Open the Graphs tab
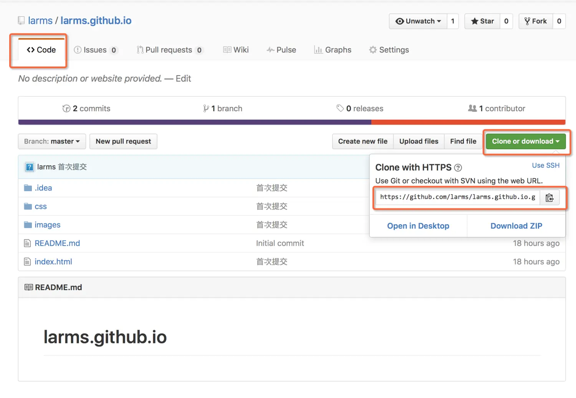 pos(333,50)
